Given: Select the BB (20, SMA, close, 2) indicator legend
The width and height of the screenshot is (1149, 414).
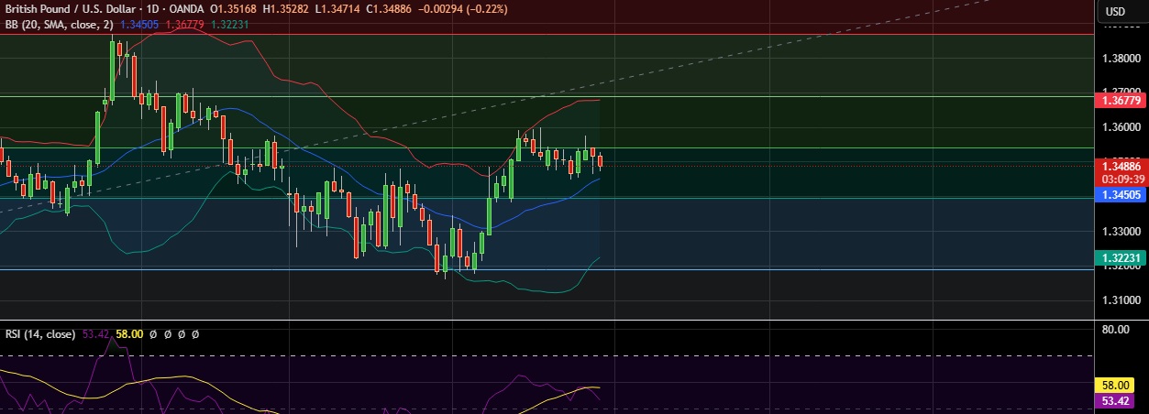Looking at the screenshot, I should tap(61, 24).
